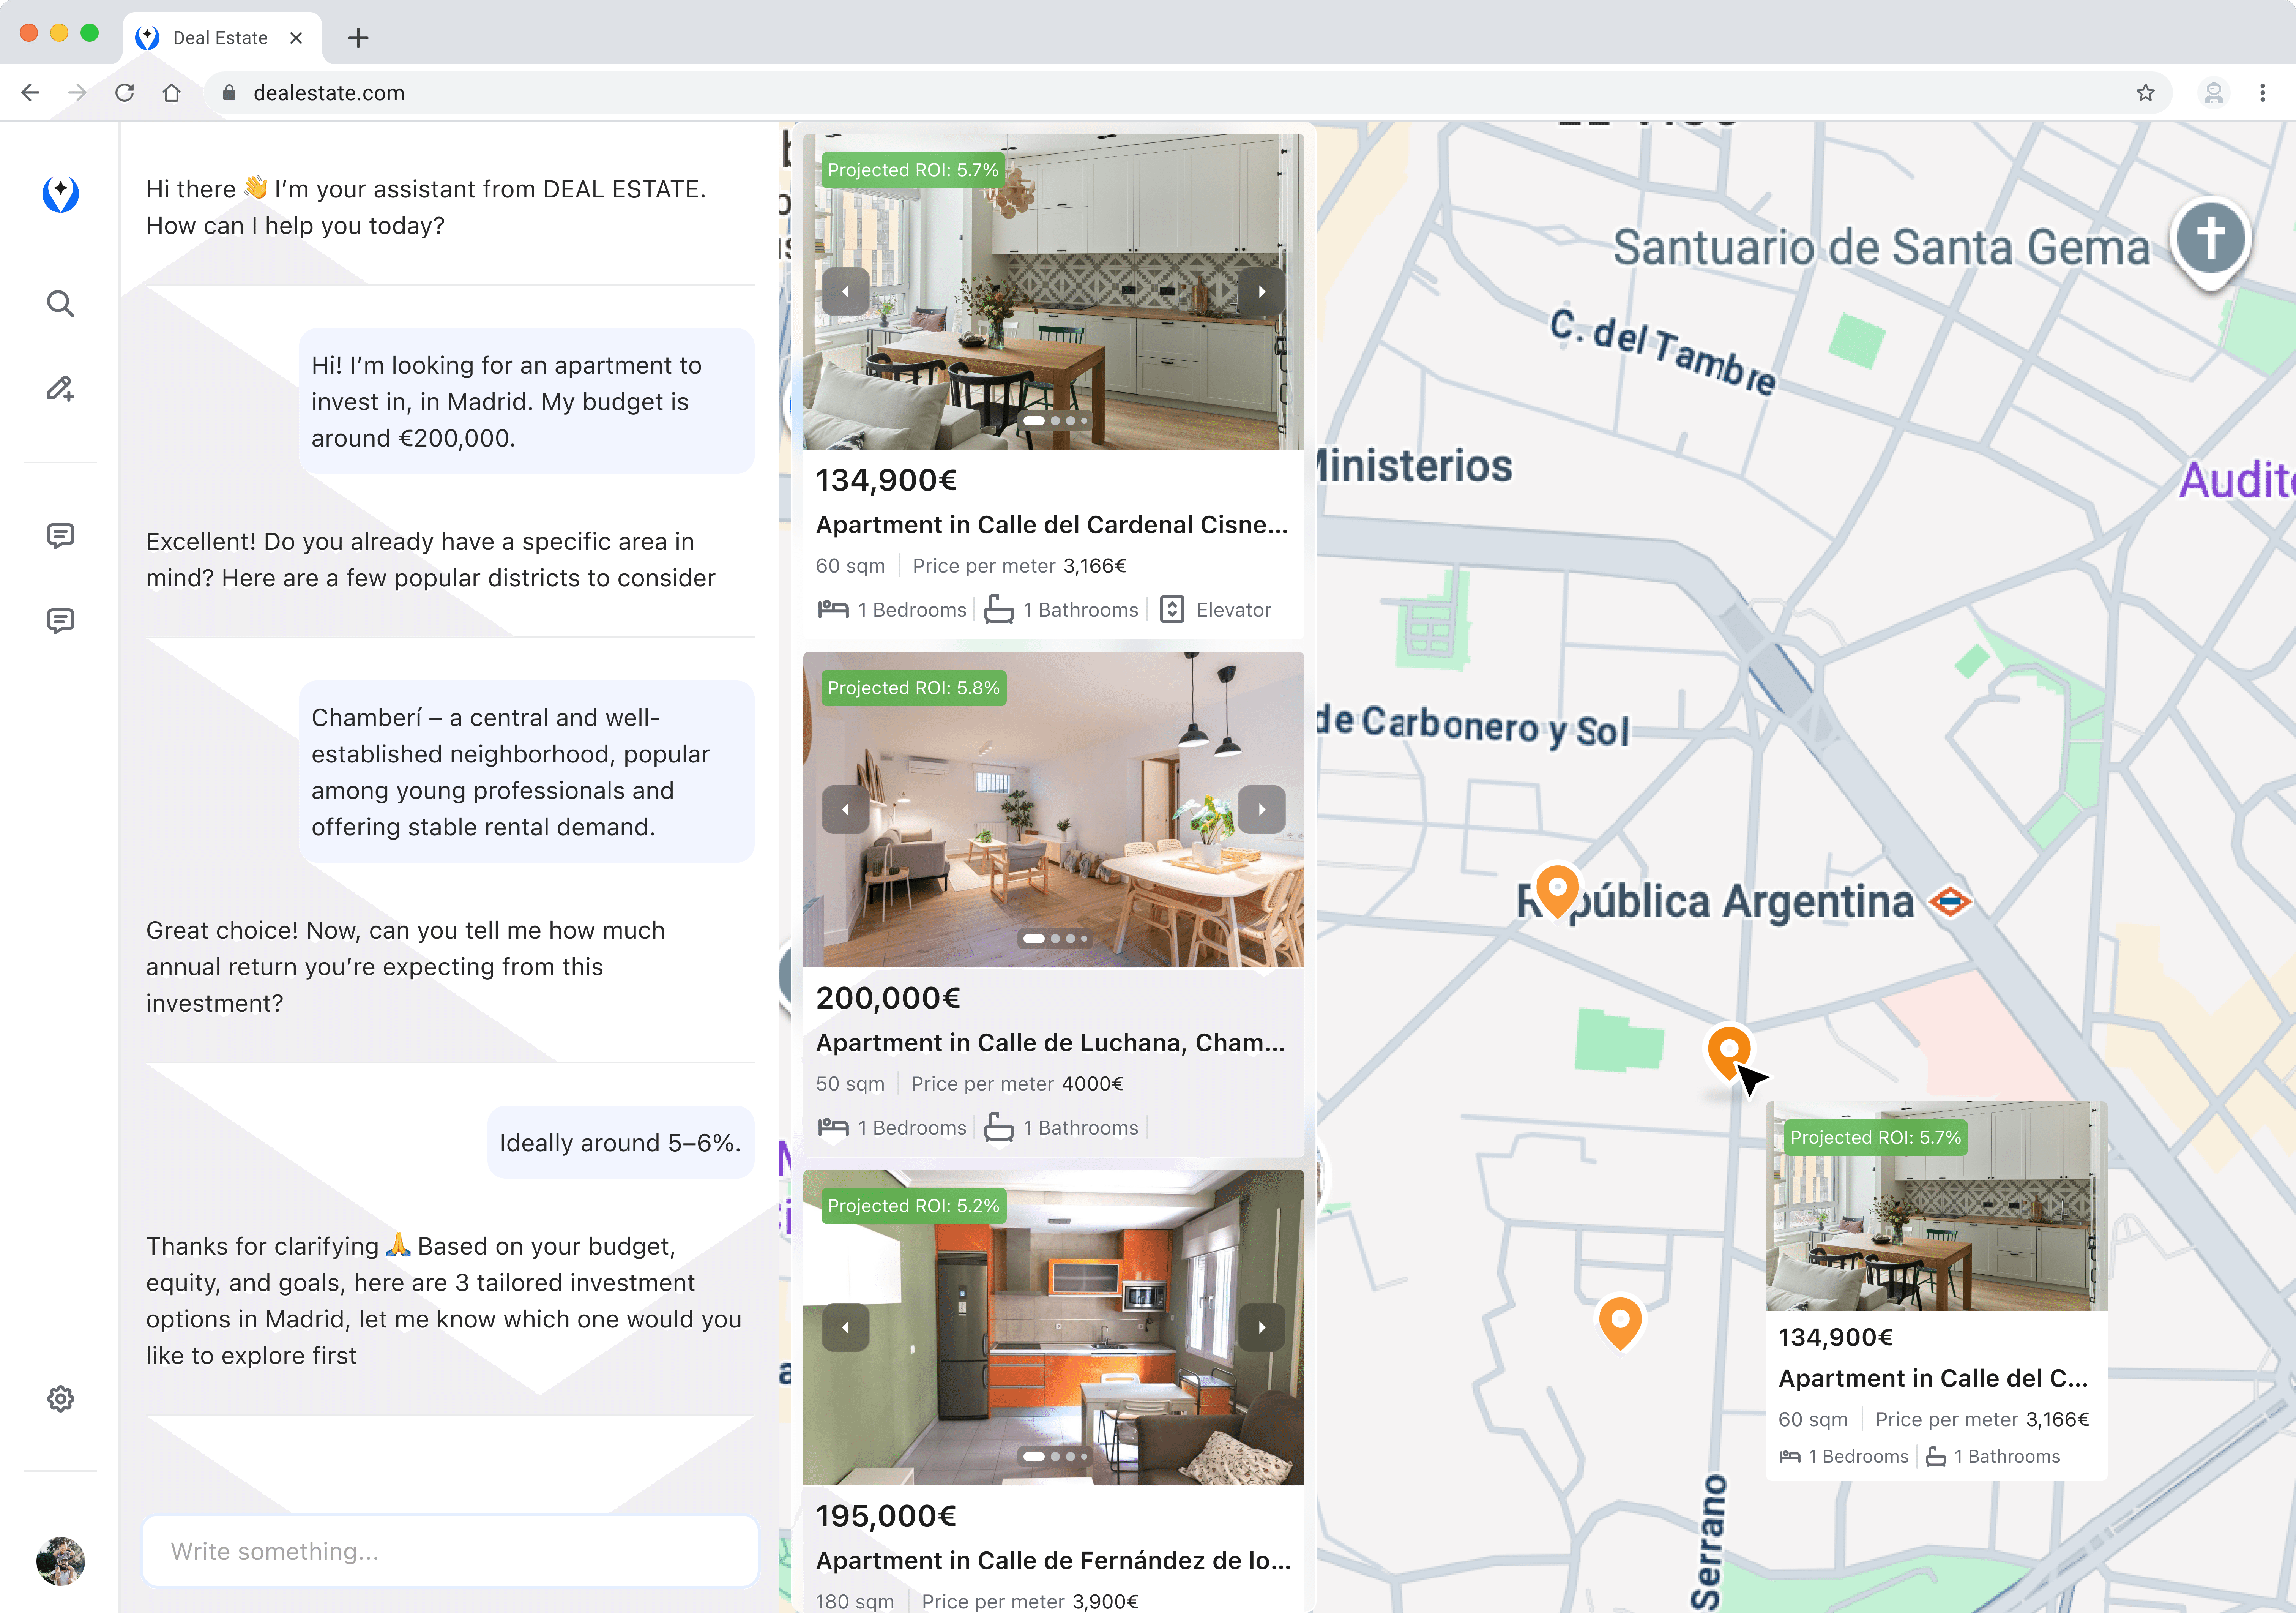2296x1613 pixels.
Task: Open settings gear in sidebar
Action: click(60, 1398)
